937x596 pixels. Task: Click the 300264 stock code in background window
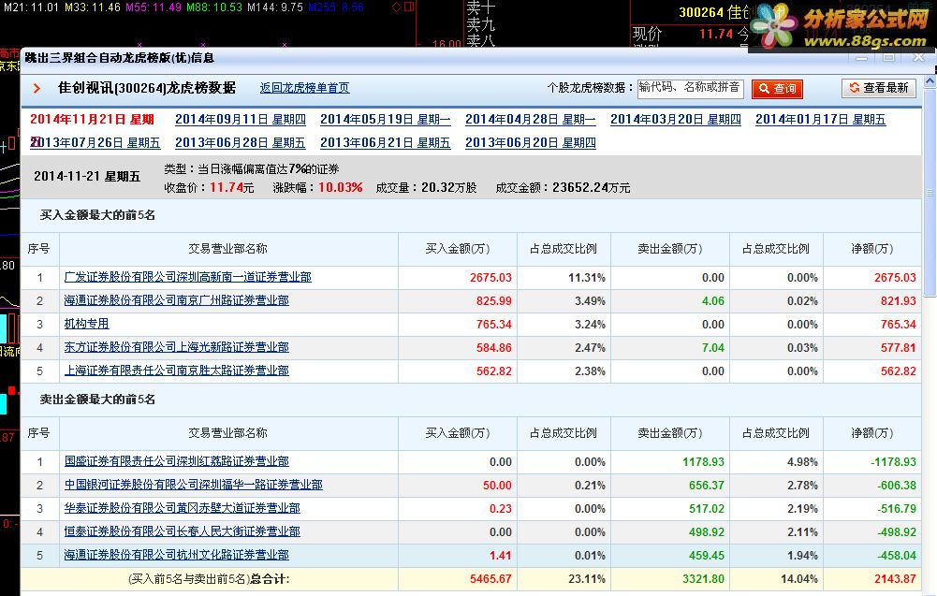point(700,12)
